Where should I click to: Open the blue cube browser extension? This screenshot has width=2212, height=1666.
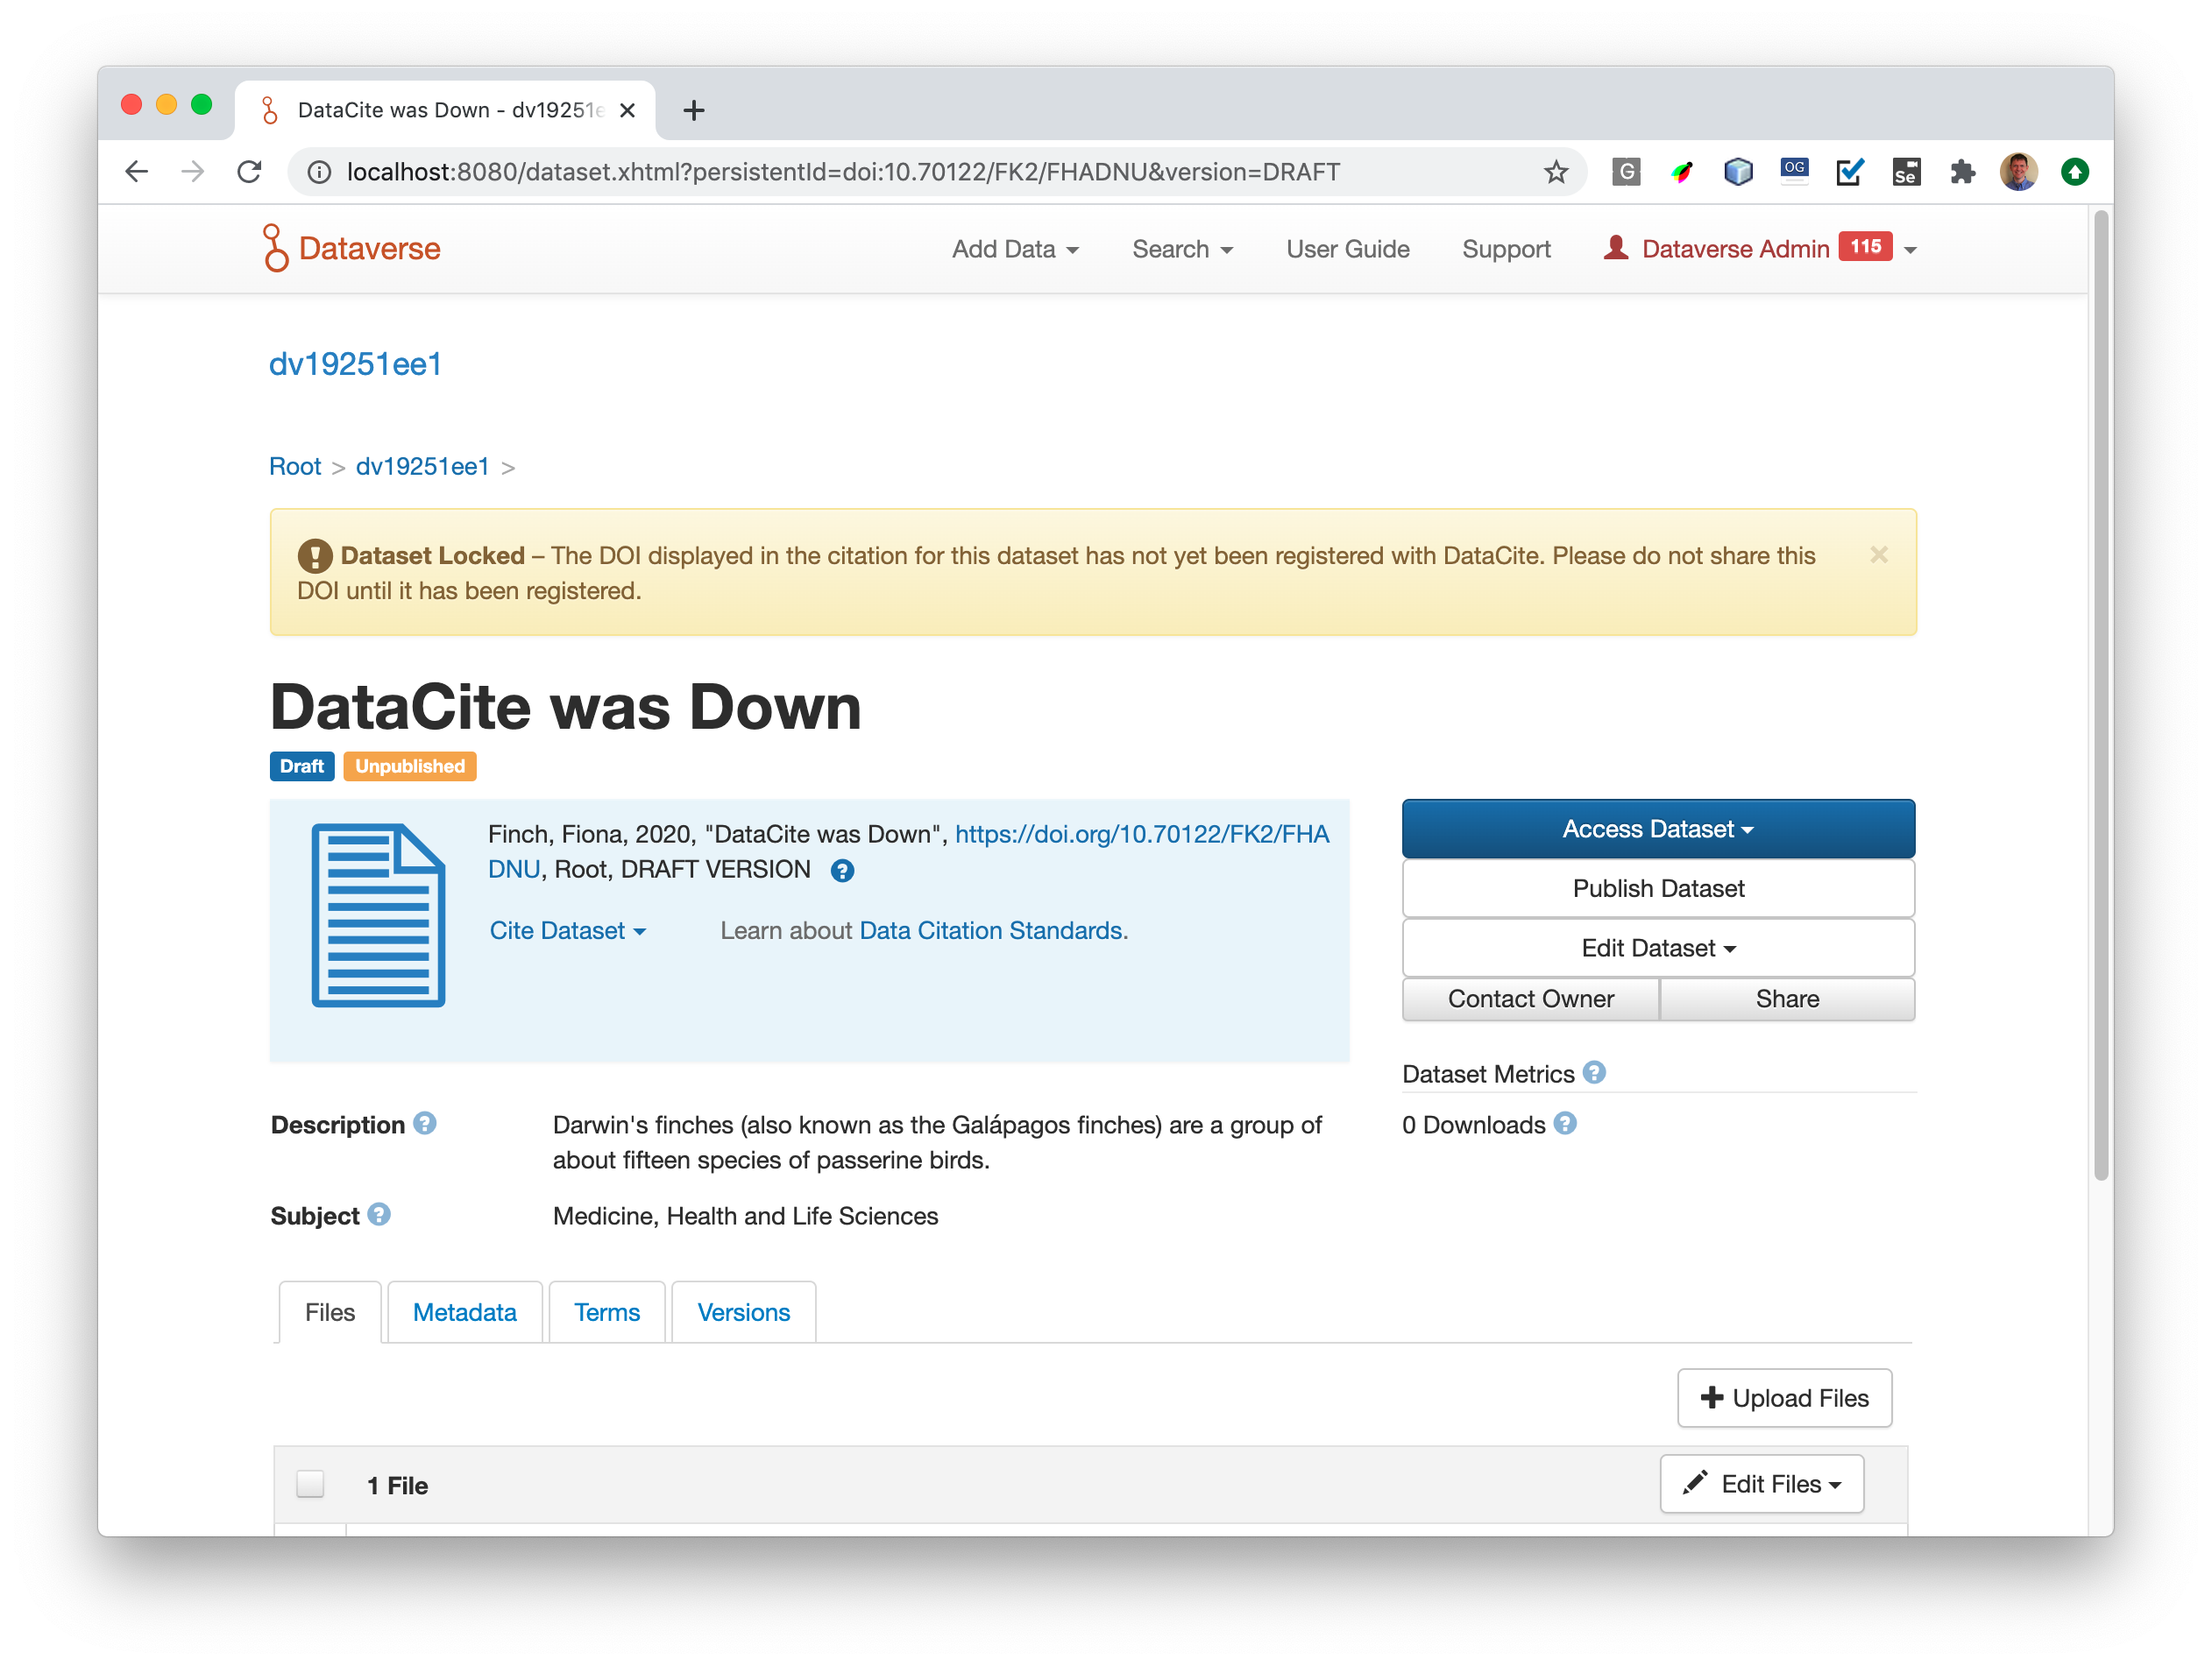point(1738,172)
